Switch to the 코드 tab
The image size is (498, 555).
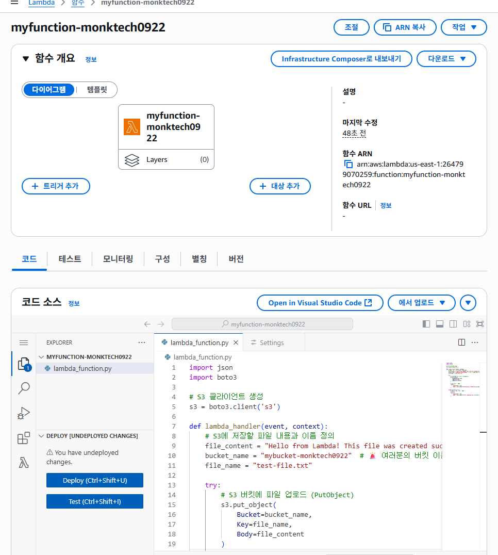[x=29, y=259]
